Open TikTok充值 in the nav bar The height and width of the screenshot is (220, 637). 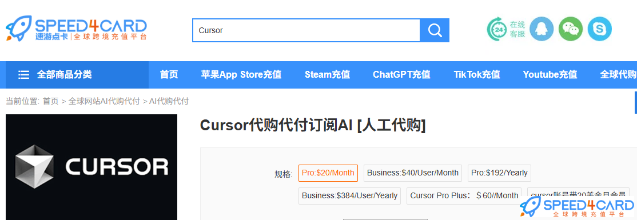pyautogui.click(x=477, y=75)
